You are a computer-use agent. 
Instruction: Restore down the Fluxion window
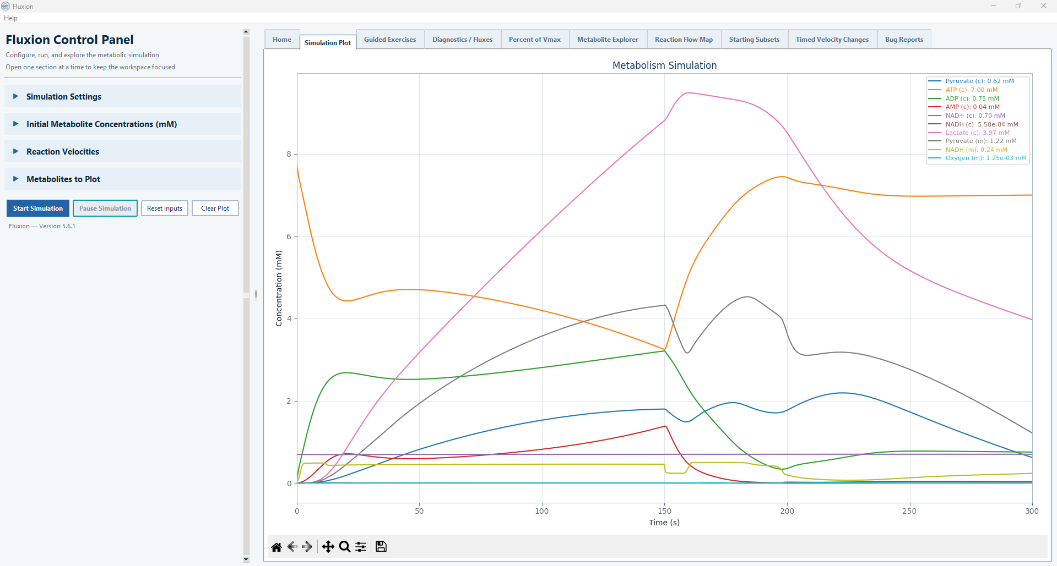[1018, 6]
